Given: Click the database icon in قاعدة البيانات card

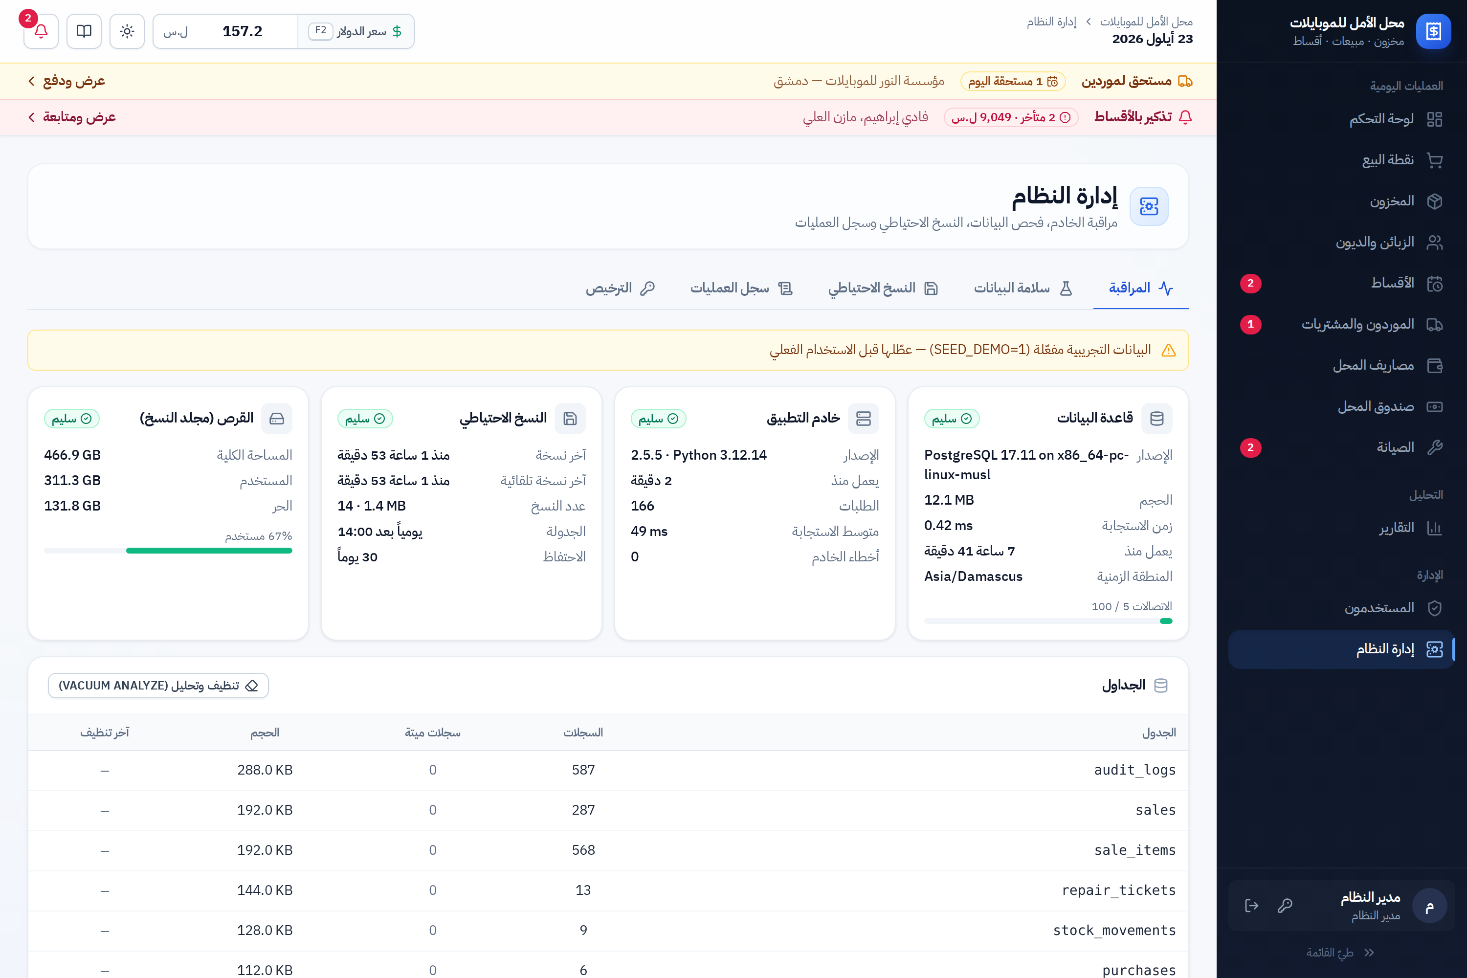Looking at the screenshot, I should point(1156,418).
